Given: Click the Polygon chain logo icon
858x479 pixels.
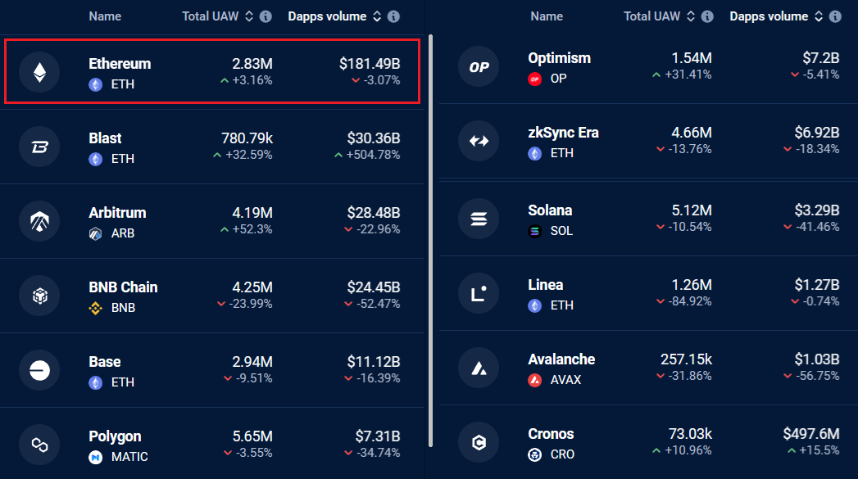Looking at the screenshot, I should pyautogui.click(x=39, y=445).
